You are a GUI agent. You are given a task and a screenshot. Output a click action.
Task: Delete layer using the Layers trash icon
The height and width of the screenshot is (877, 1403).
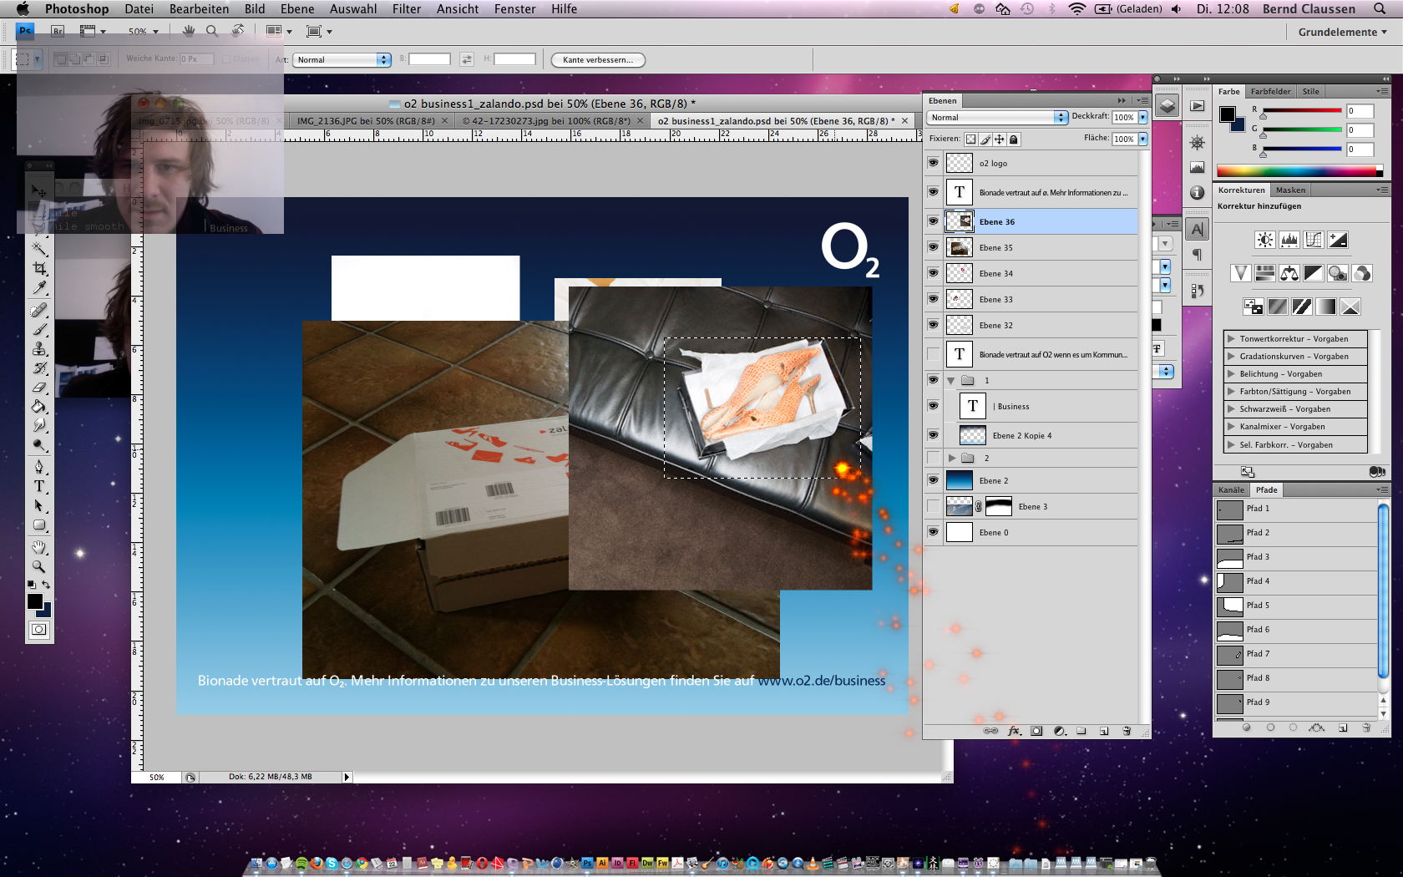1127,731
